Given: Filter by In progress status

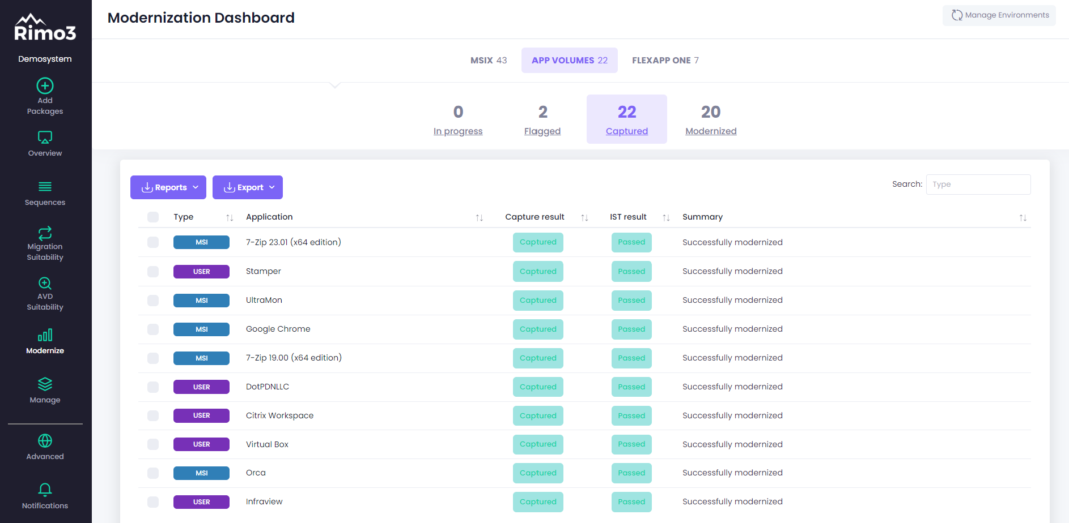Looking at the screenshot, I should click(x=458, y=119).
